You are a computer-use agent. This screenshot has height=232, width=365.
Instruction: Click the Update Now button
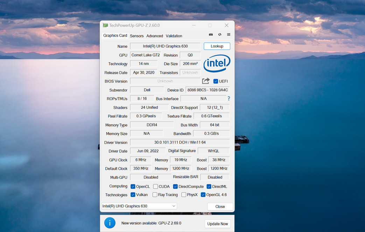point(217,224)
